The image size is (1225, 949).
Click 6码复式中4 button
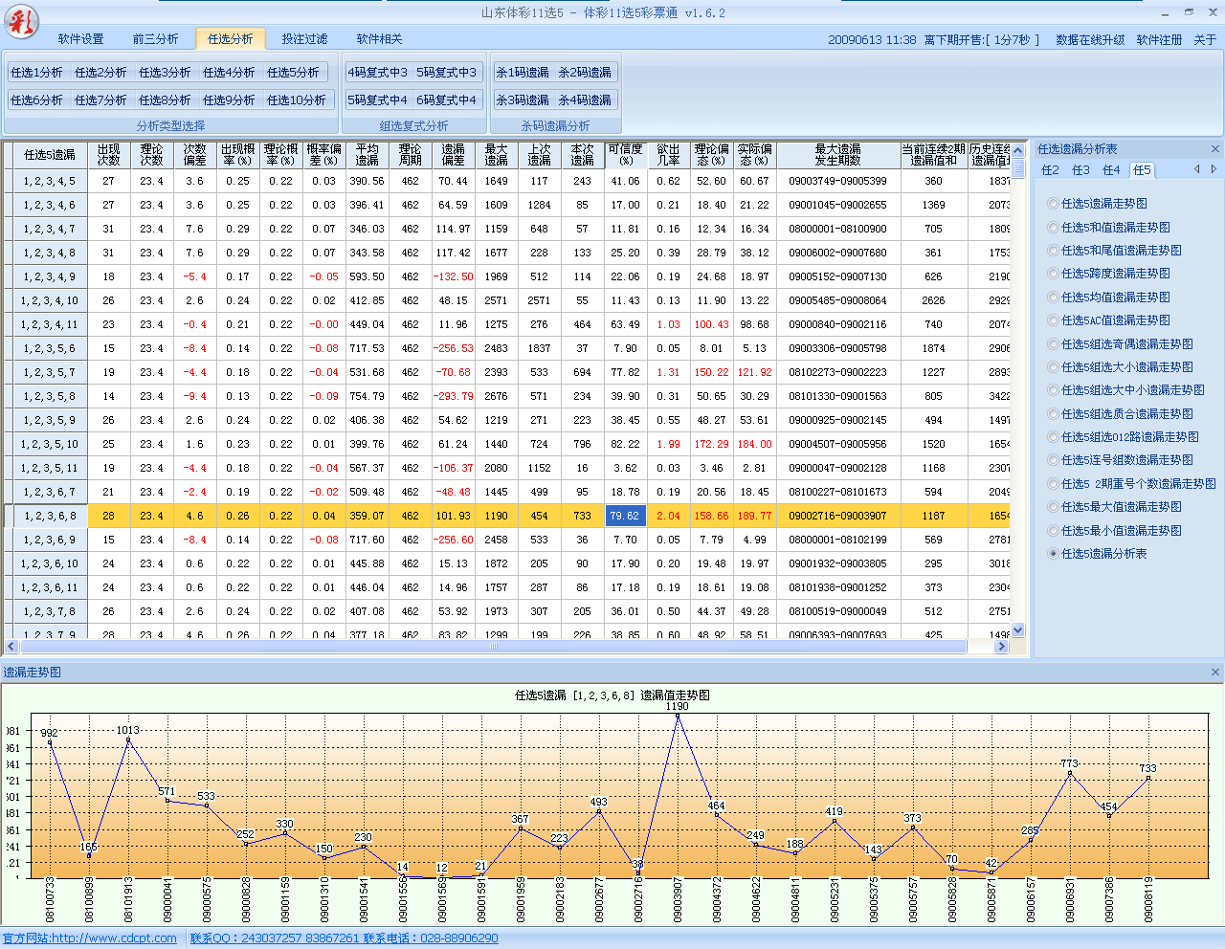click(446, 100)
